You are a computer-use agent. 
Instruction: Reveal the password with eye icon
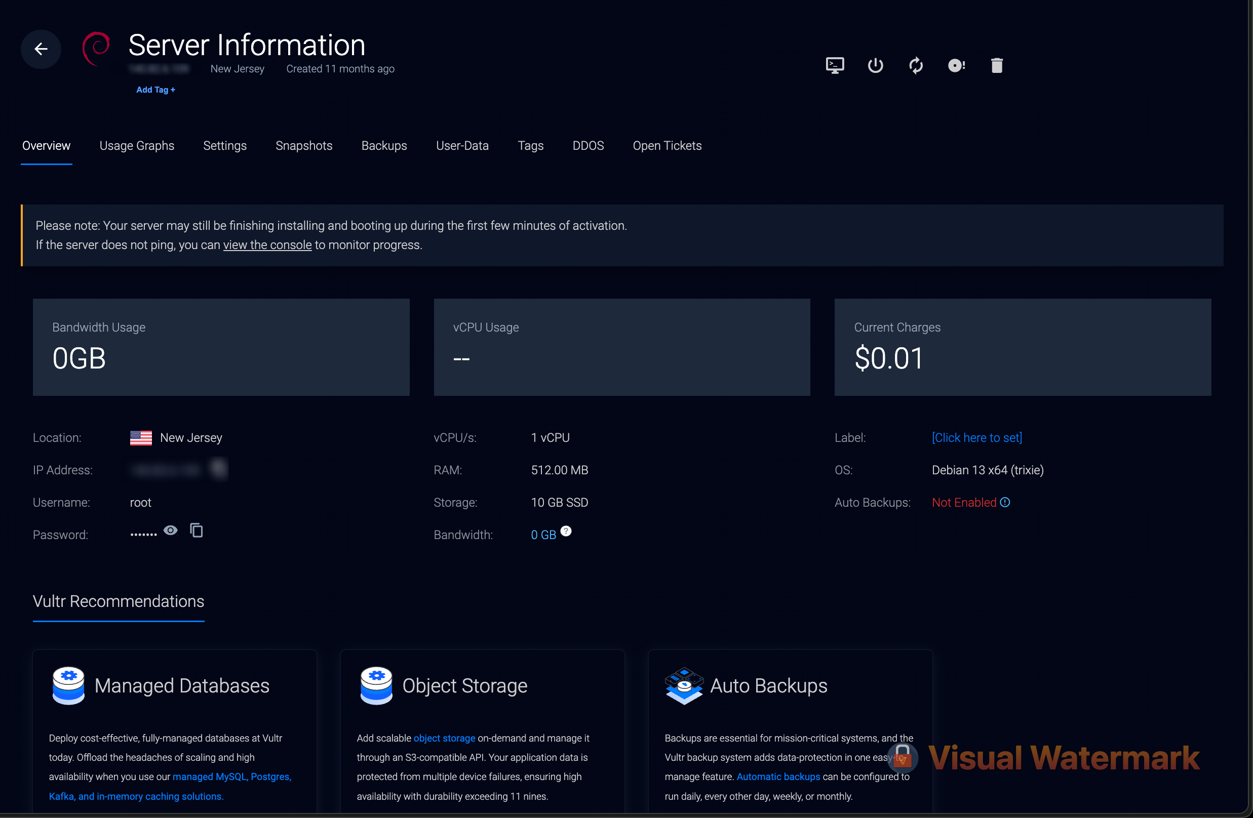(x=170, y=530)
